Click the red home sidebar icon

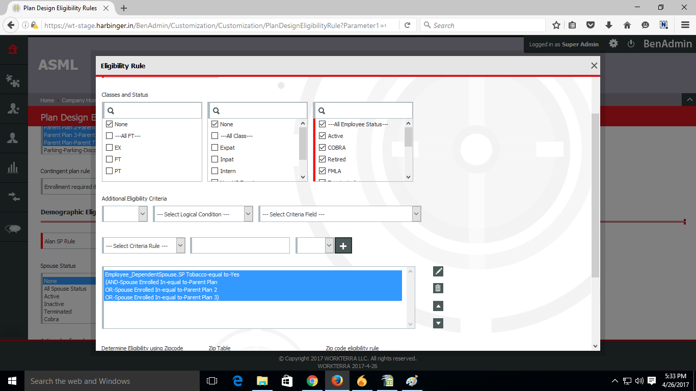13,49
